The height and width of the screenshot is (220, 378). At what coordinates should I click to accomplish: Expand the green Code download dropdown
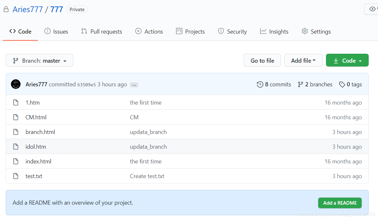coord(347,60)
